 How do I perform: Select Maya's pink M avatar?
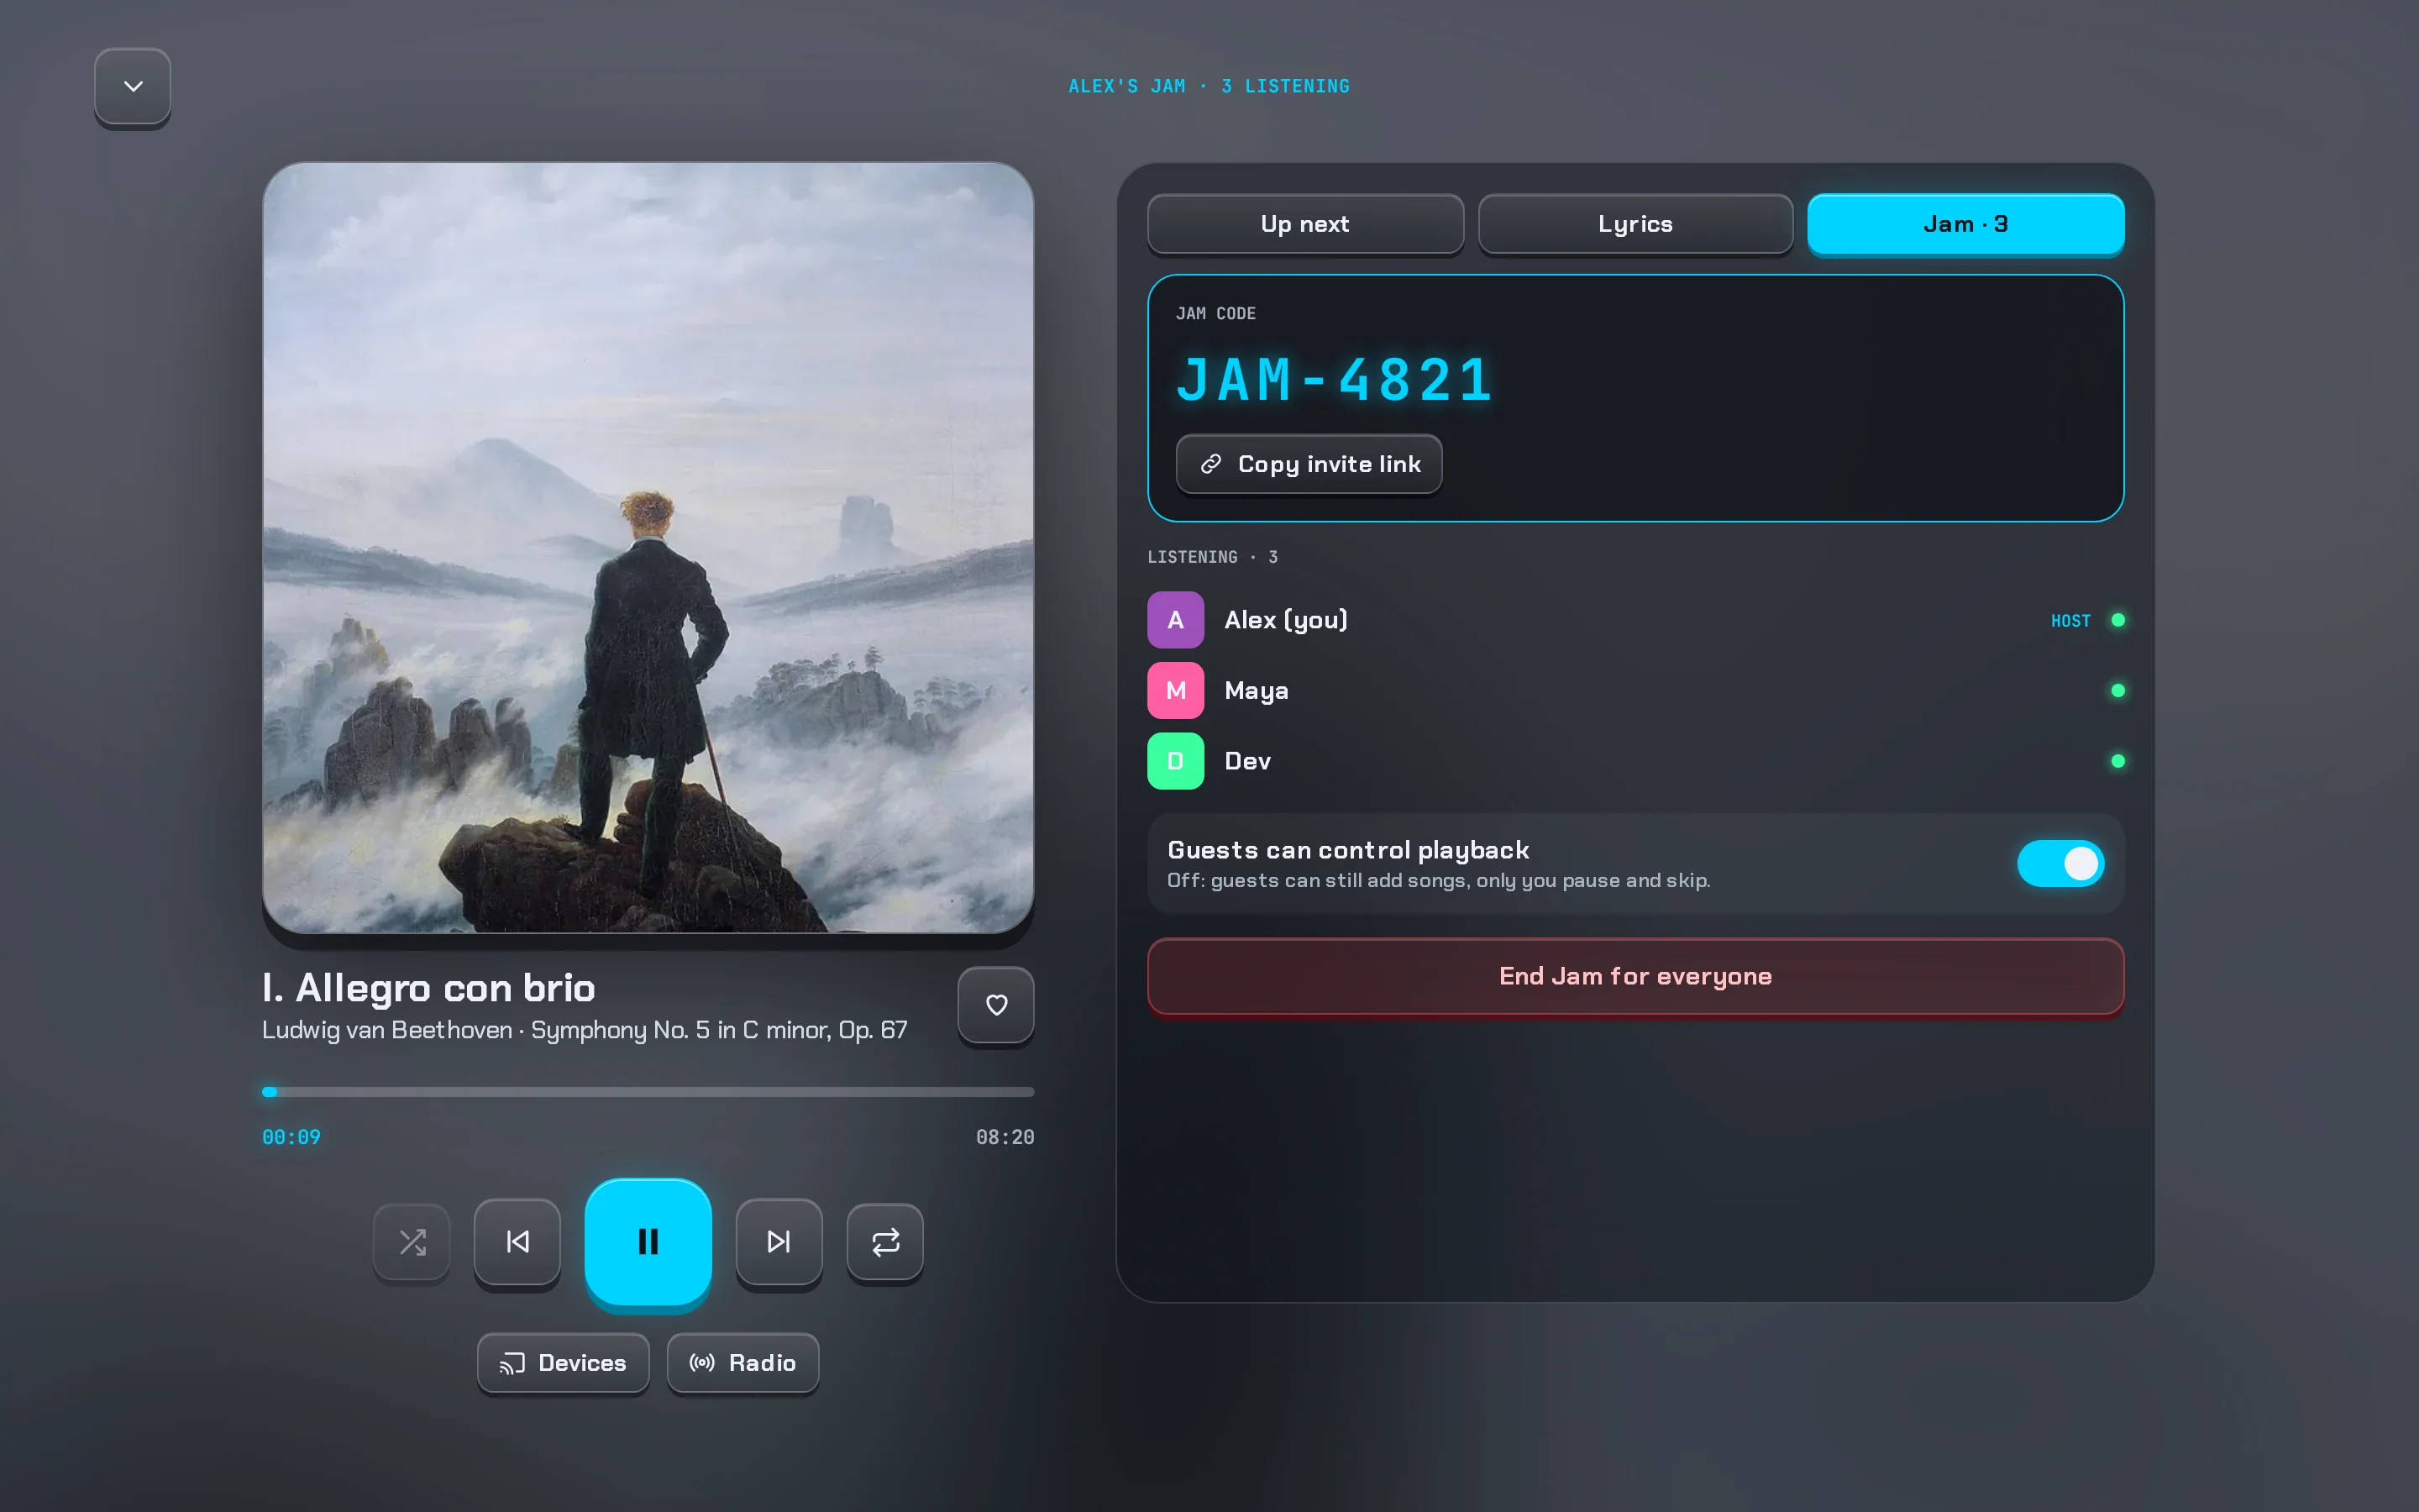coord(1176,691)
